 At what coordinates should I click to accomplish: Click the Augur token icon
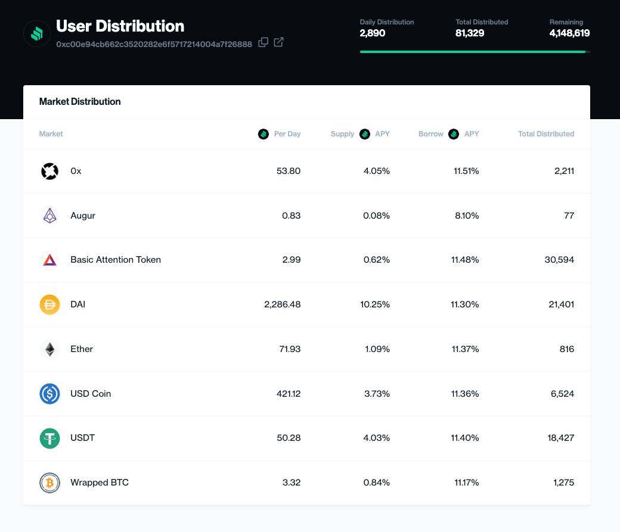(x=49, y=216)
